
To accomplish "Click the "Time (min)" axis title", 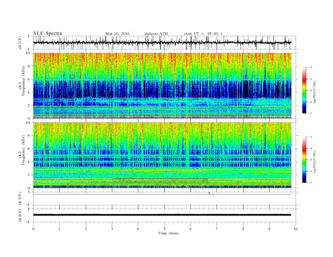I will [x=168, y=233].
